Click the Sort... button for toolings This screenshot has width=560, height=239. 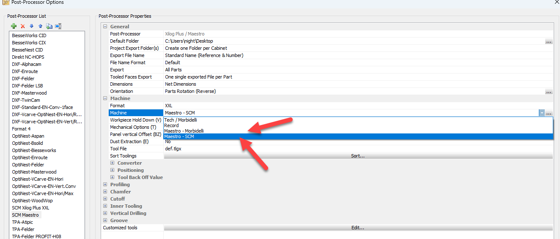click(x=358, y=156)
